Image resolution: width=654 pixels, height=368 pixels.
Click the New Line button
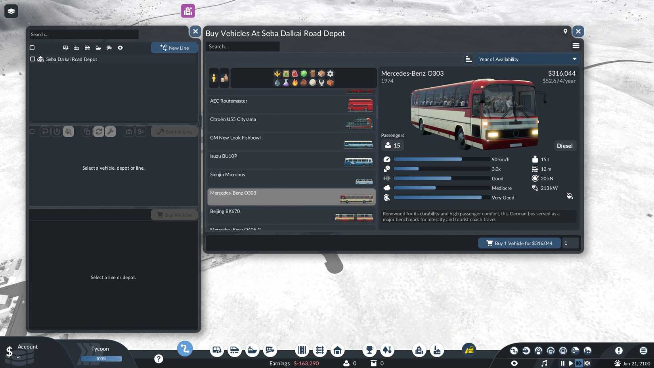[x=174, y=48]
